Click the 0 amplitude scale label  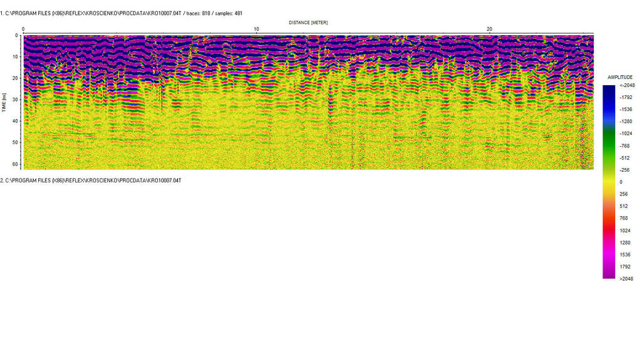coord(621,182)
